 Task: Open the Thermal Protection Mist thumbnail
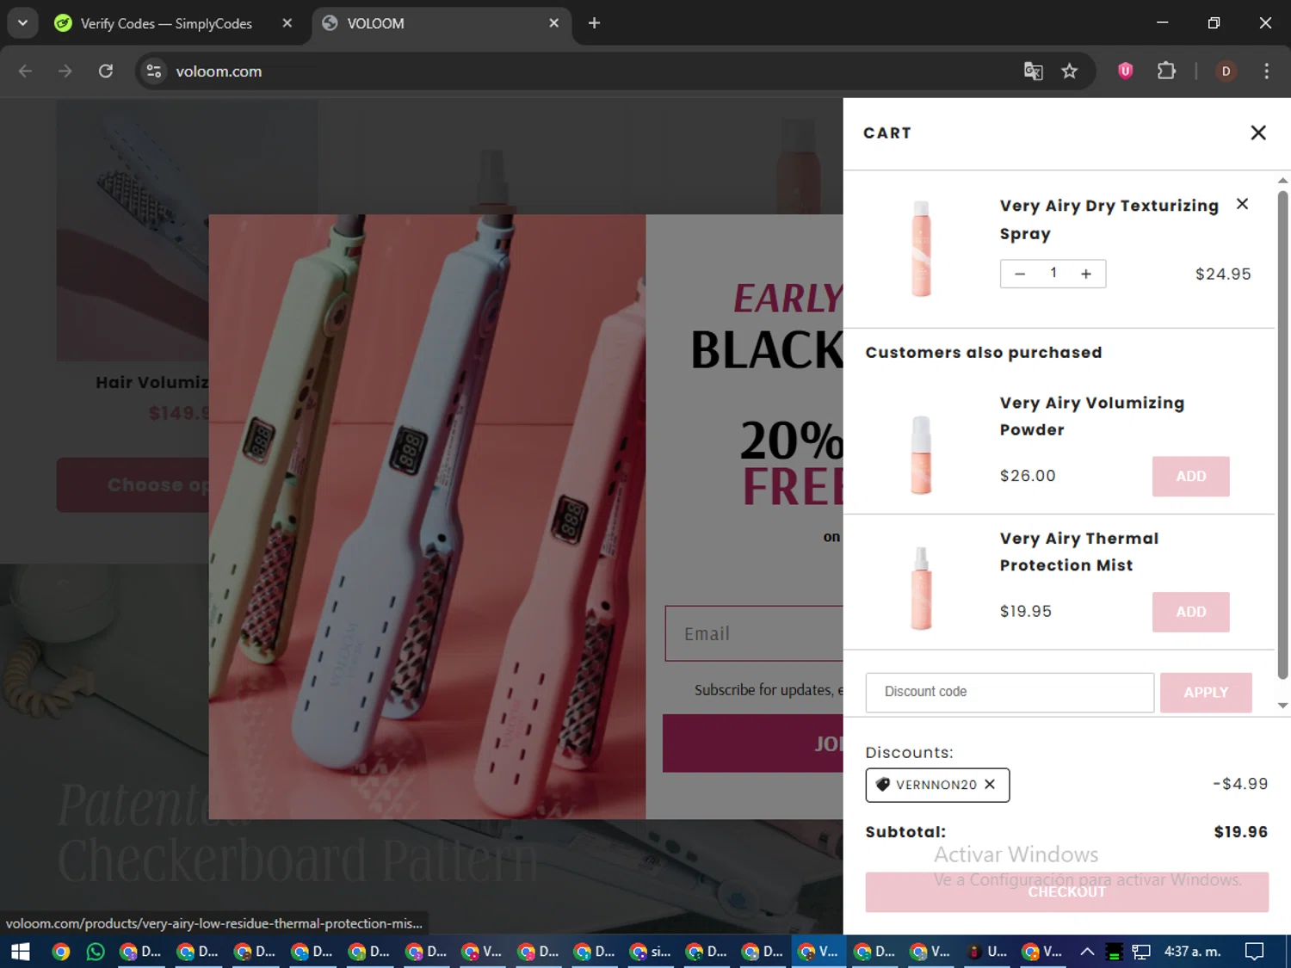pos(921,589)
